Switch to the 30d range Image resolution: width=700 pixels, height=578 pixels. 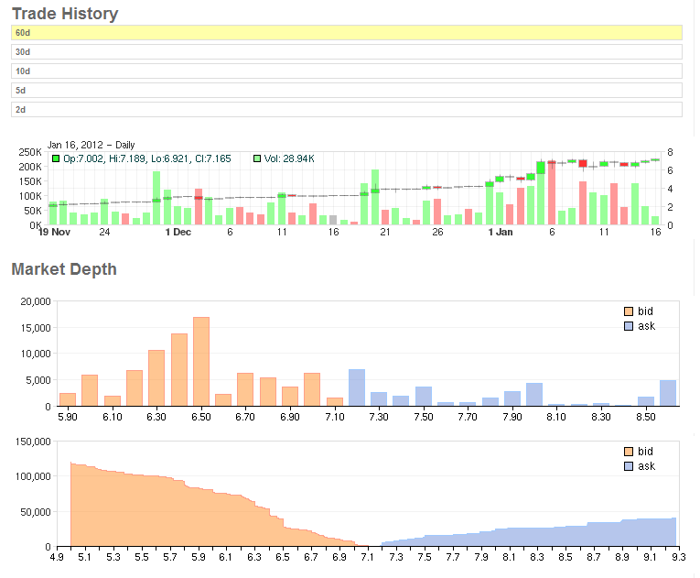tap(346, 51)
